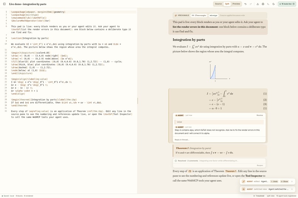
Task: Click source line '\end{theorem}'
Action: point(19,105)
